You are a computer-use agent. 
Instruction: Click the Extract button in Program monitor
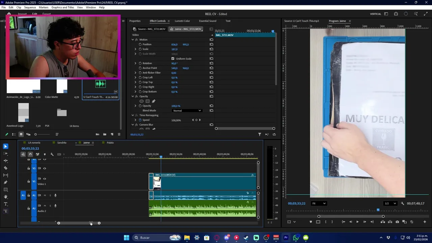390,222
